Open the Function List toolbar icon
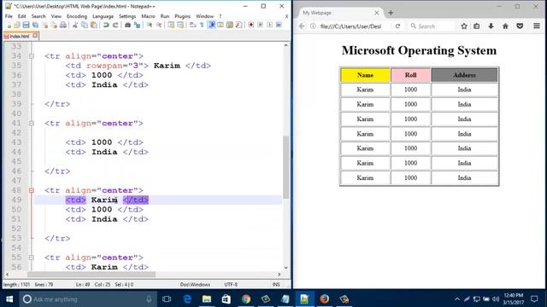 coord(239,25)
